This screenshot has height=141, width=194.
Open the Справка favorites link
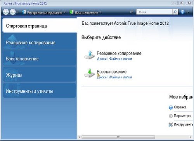tap(180, 107)
